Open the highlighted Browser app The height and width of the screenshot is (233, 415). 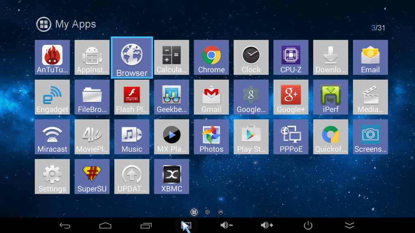(x=132, y=57)
